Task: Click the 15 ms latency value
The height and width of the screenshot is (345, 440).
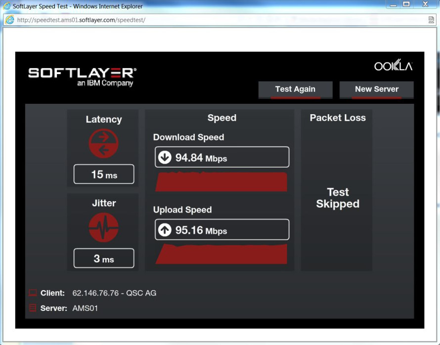Action: point(104,174)
